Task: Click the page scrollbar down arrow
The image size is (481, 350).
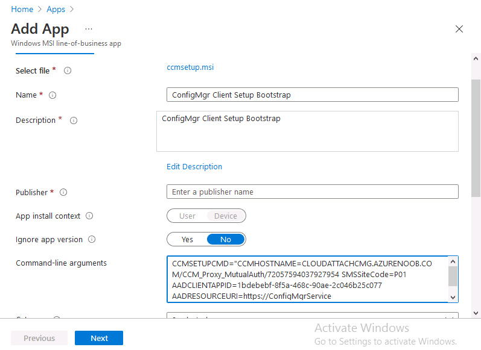Action: [x=476, y=313]
